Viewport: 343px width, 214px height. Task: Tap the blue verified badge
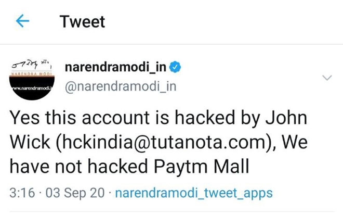tap(175, 67)
